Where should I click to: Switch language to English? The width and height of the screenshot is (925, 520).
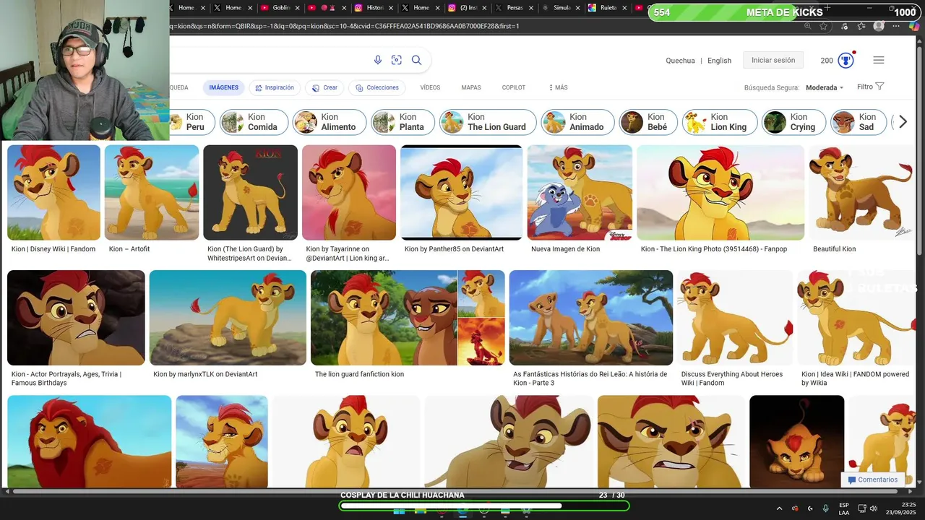pos(719,61)
